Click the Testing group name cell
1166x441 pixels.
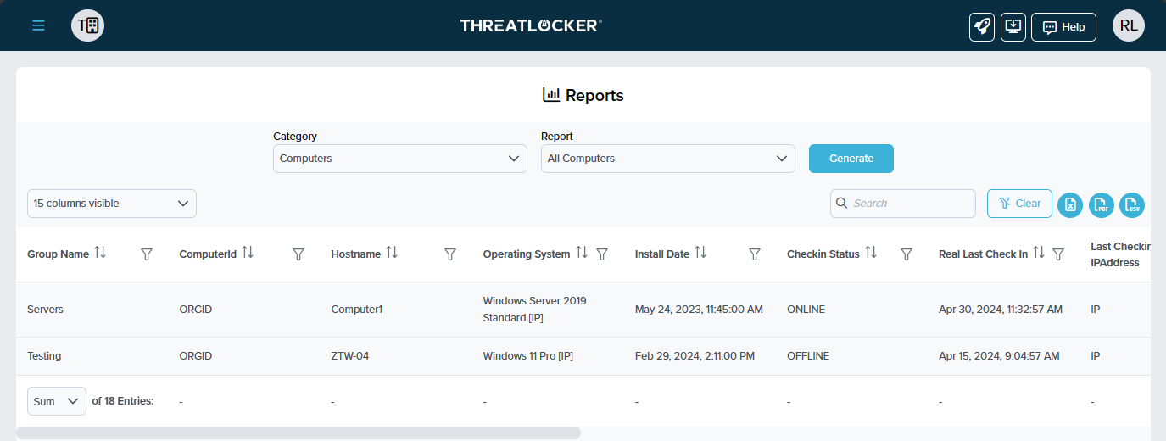point(44,356)
